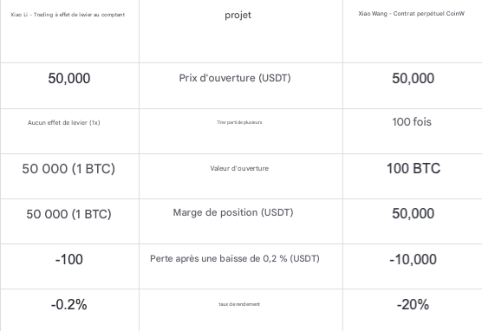The width and height of the screenshot is (482, 331).
Task: Select Xiao Wang's 50,000 opening price
Action: 414,78
